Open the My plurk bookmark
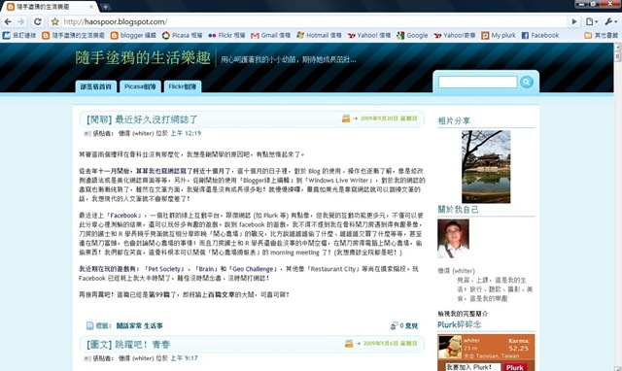The image size is (622, 371). pyautogui.click(x=499, y=35)
